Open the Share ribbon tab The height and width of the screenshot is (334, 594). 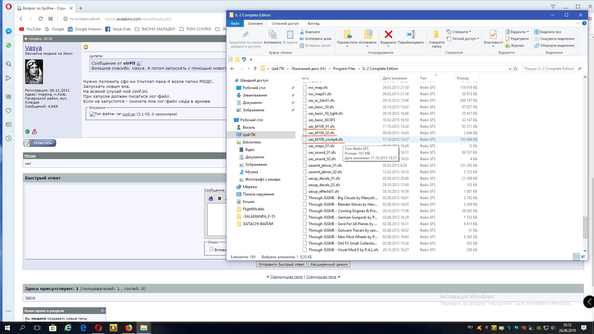click(285, 24)
